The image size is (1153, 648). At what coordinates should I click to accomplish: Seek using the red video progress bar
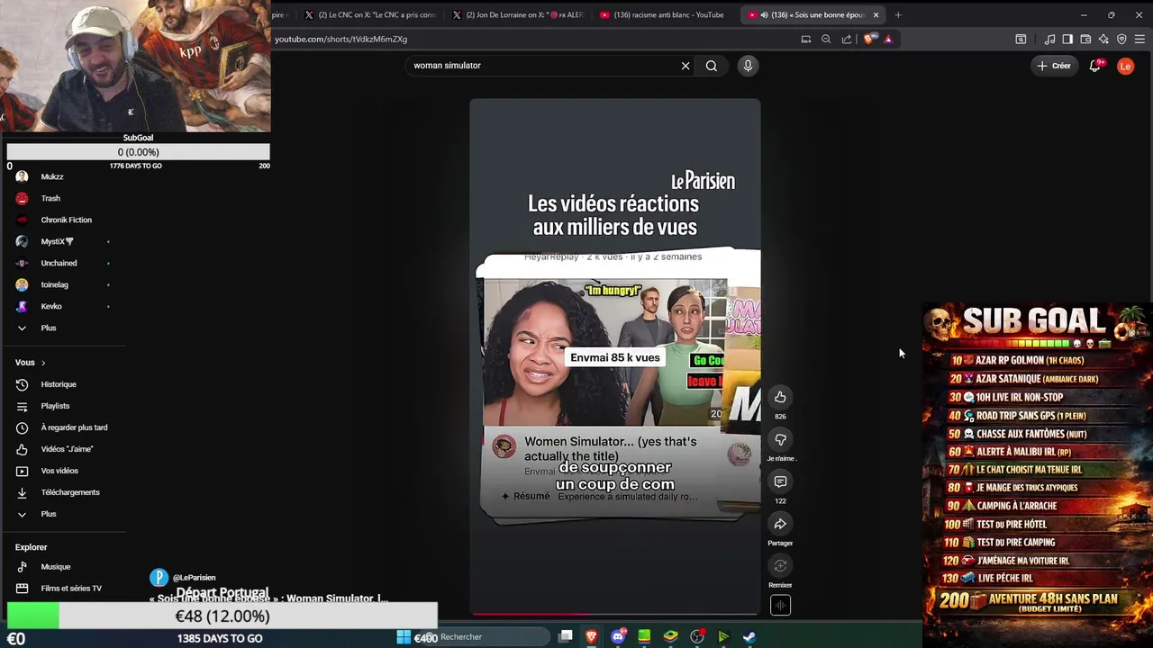(x=614, y=614)
